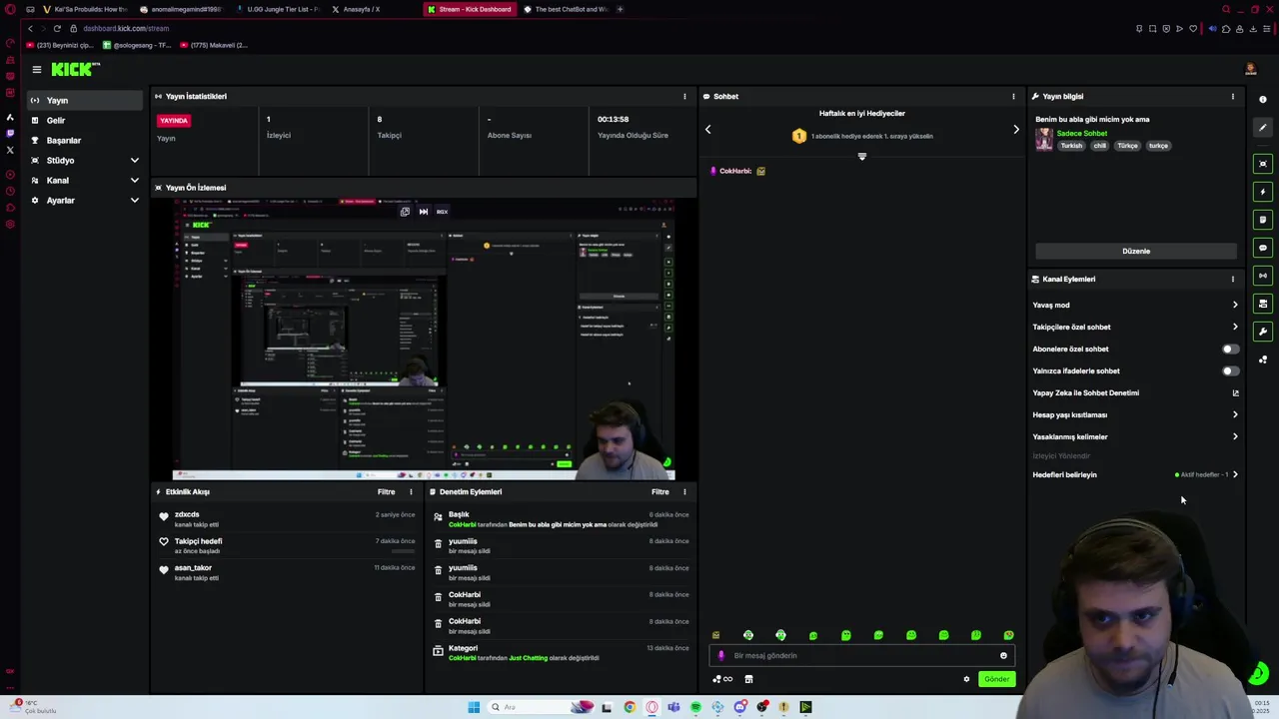Click Filtre in Etkinlik Akışı panel
This screenshot has height=719, width=1279.
tap(386, 492)
